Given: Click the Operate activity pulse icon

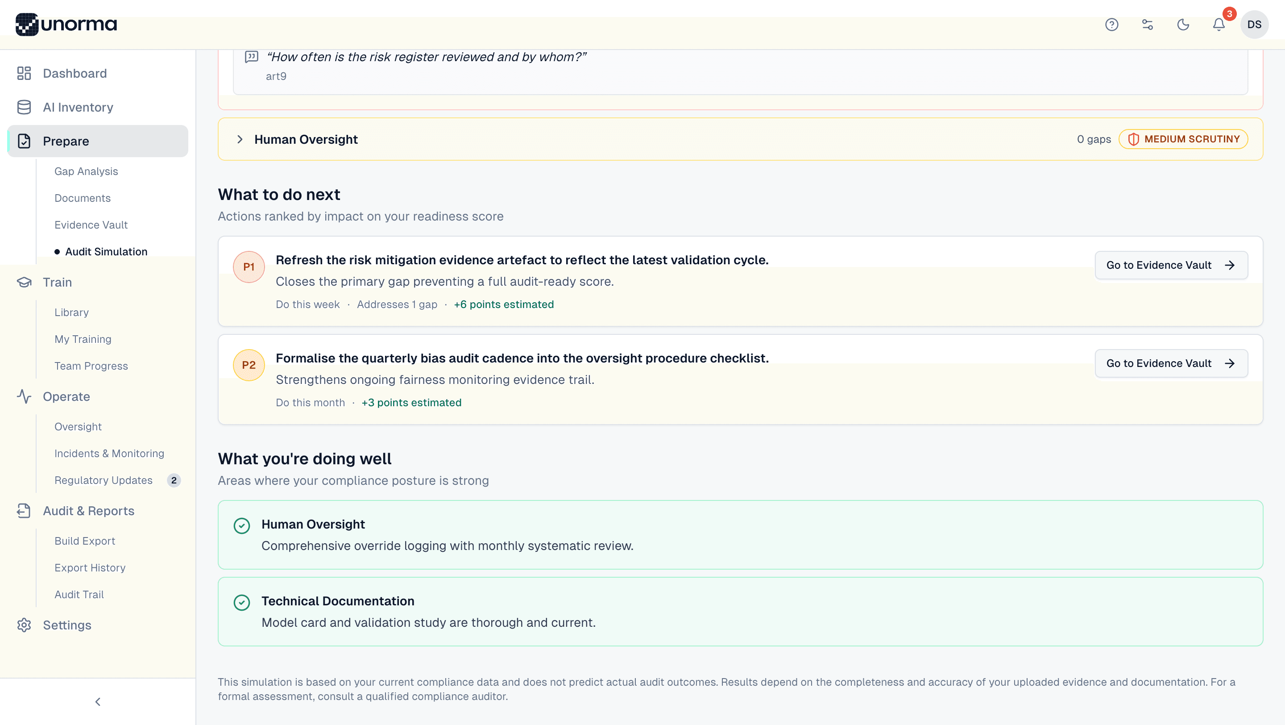Looking at the screenshot, I should coord(24,397).
